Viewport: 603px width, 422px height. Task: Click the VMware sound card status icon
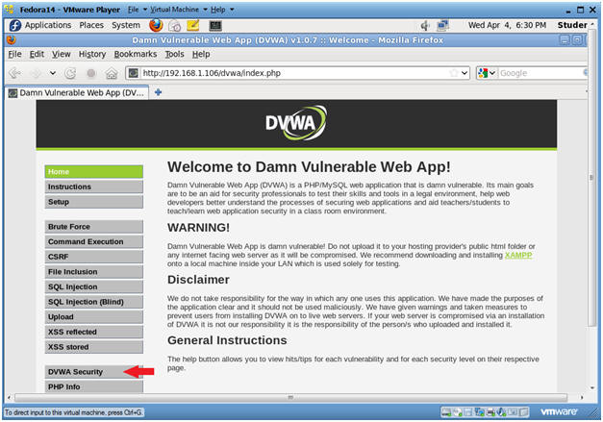pos(501,412)
